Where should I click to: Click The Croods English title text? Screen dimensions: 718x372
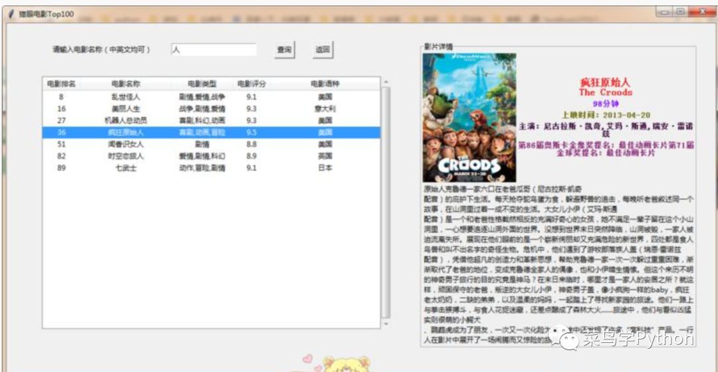[x=605, y=92]
